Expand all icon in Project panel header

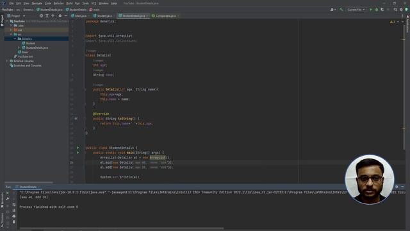click(x=47, y=15)
